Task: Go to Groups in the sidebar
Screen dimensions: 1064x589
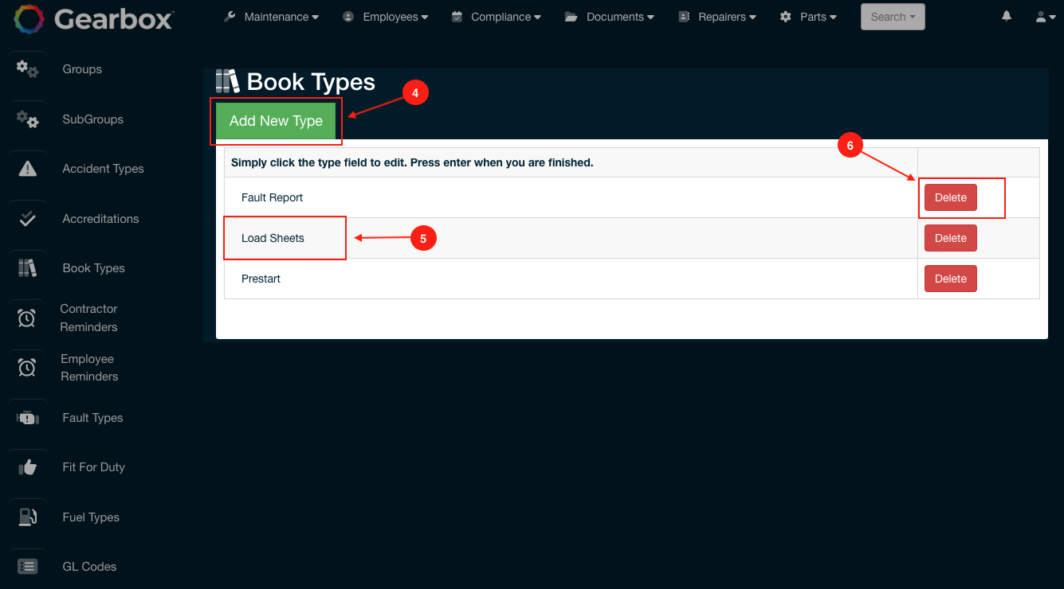Action: (x=82, y=69)
